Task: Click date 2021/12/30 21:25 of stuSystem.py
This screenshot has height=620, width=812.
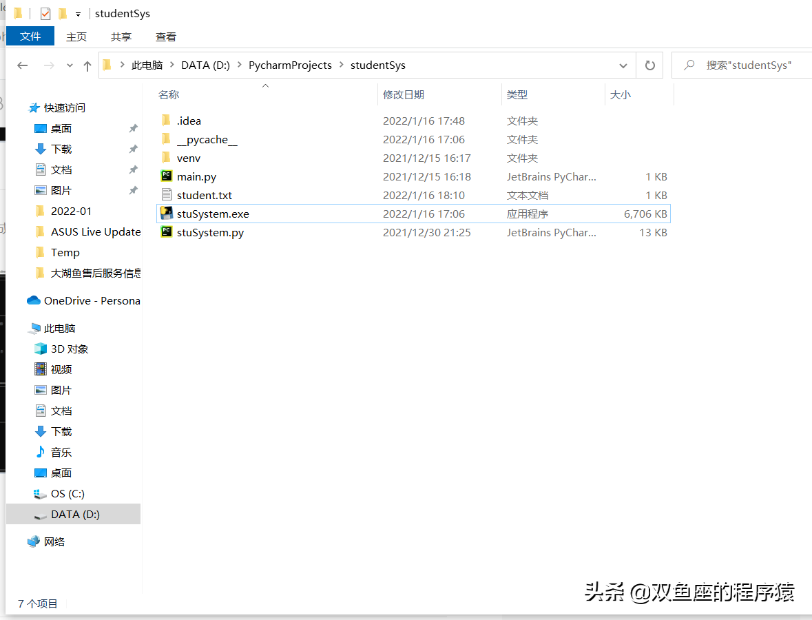Action: pos(427,233)
